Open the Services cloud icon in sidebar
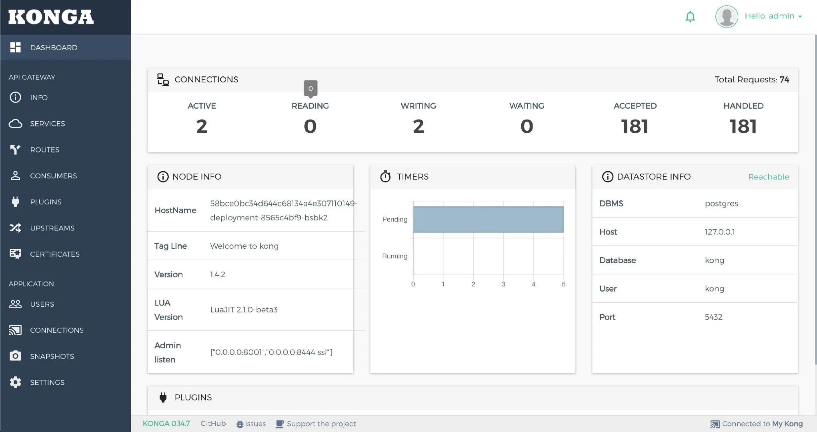This screenshot has height=432, width=817. [15, 124]
